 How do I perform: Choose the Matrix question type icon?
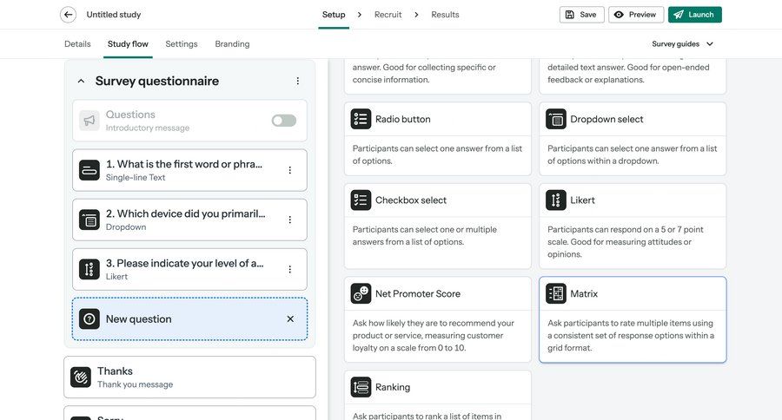pyautogui.click(x=556, y=294)
